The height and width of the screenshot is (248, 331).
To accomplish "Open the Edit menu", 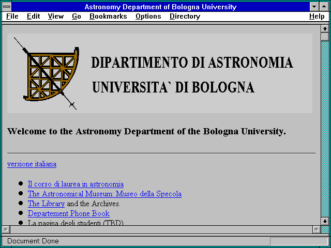I will 33,17.
